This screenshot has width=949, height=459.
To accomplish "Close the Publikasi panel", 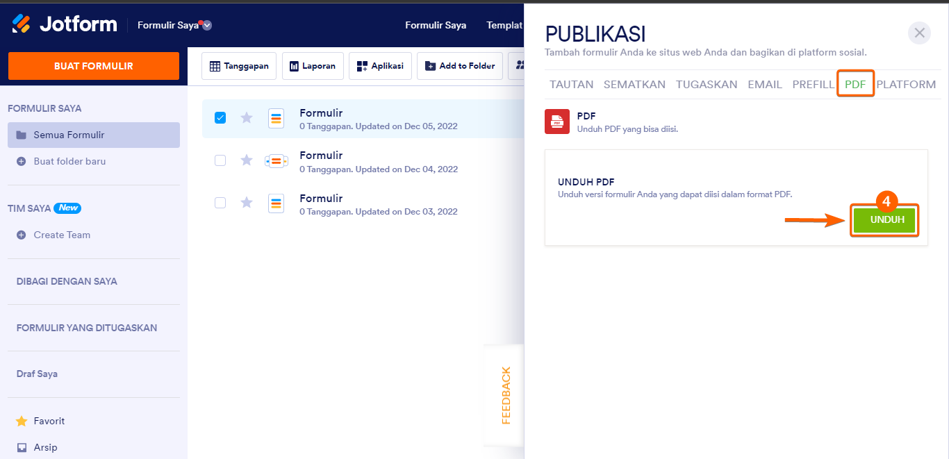I will tap(919, 33).
